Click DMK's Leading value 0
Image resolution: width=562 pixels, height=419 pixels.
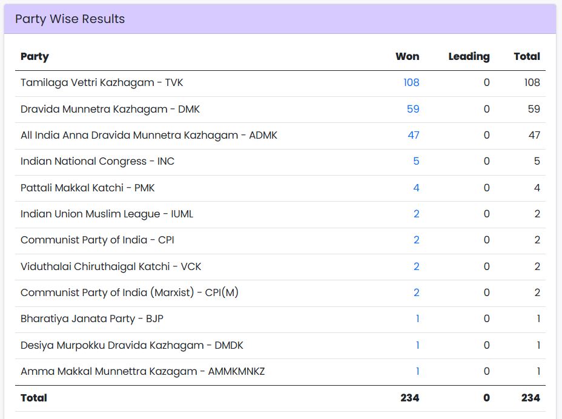point(486,109)
